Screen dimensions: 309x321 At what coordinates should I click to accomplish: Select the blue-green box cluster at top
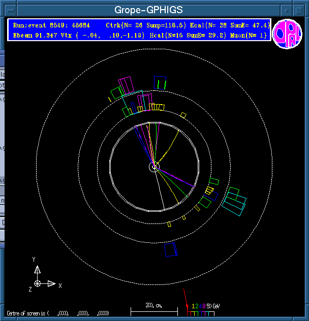pyautogui.click(x=161, y=82)
